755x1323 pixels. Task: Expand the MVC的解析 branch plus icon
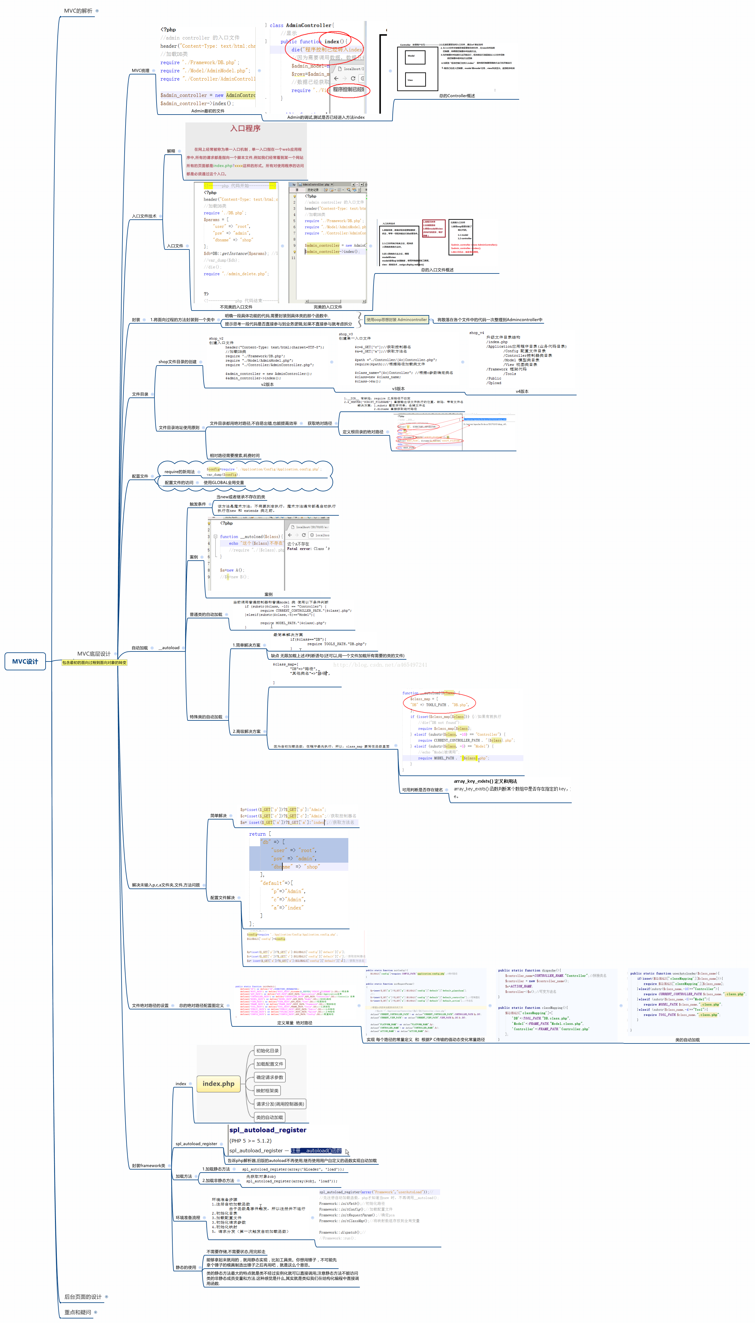click(x=97, y=11)
